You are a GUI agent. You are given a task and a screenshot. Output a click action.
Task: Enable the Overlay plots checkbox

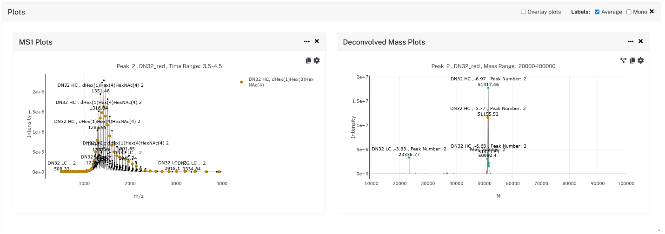523,12
